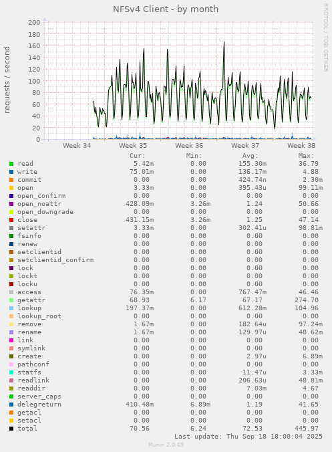Screen dimensions: 332x452
Task: Click the statfs legend label
Action: (29, 372)
